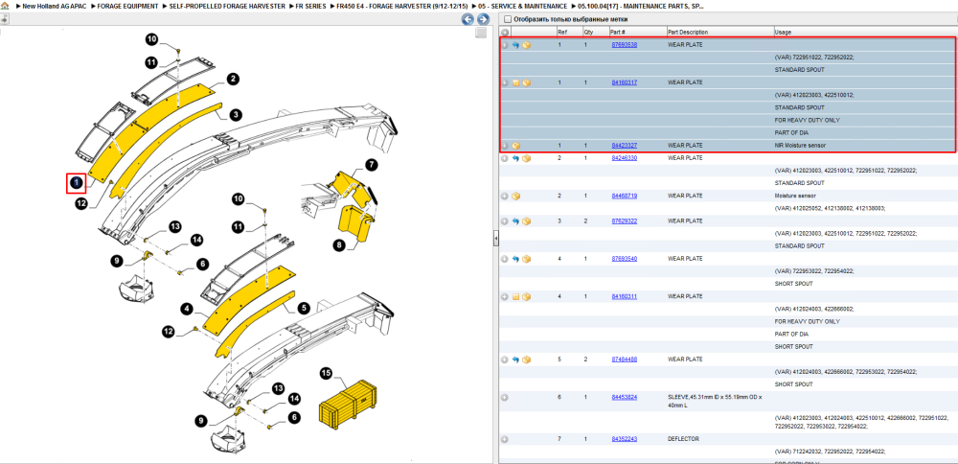This screenshot has height=464, width=958.
Task: Open part number 87484488 link
Action: coord(625,359)
